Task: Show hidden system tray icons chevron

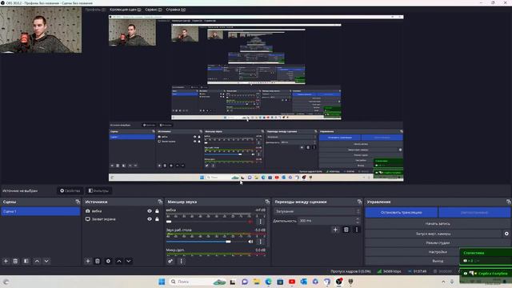Action: tap(443, 282)
